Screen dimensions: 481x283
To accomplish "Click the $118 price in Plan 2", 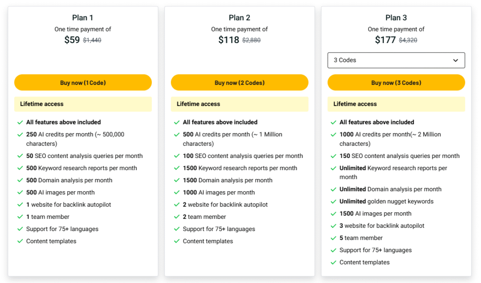I will pos(229,40).
